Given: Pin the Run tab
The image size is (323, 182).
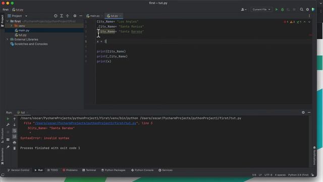Looking at the screenshot, I should click(x=8, y=147).
